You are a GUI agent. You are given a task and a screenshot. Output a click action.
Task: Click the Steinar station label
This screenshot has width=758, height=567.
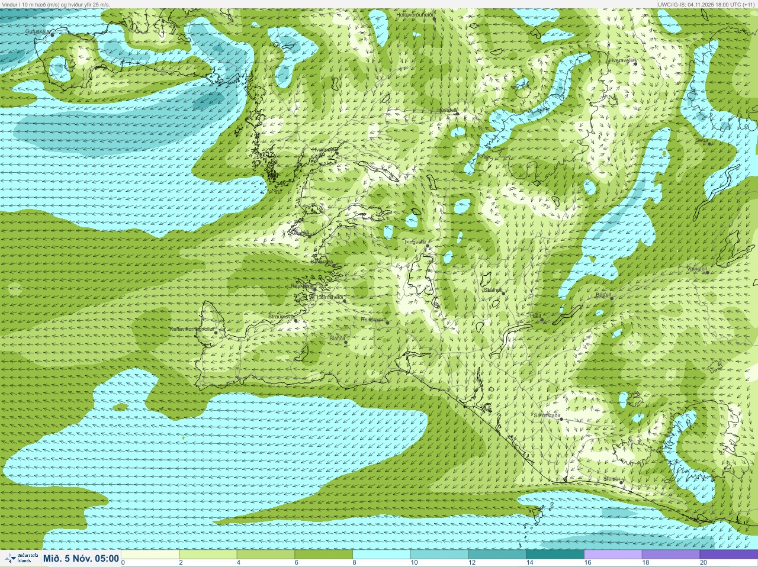tap(612, 478)
